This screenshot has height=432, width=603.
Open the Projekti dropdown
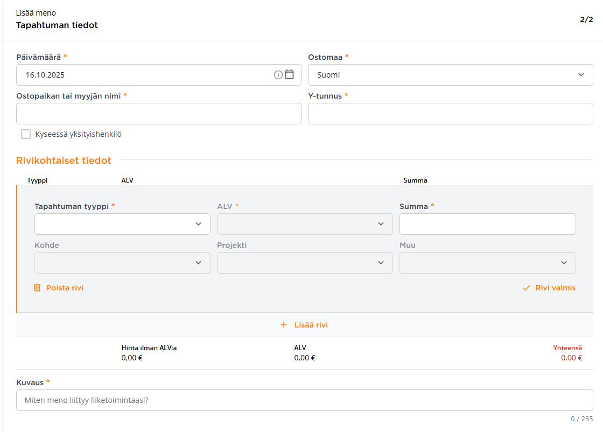tap(305, 263)
